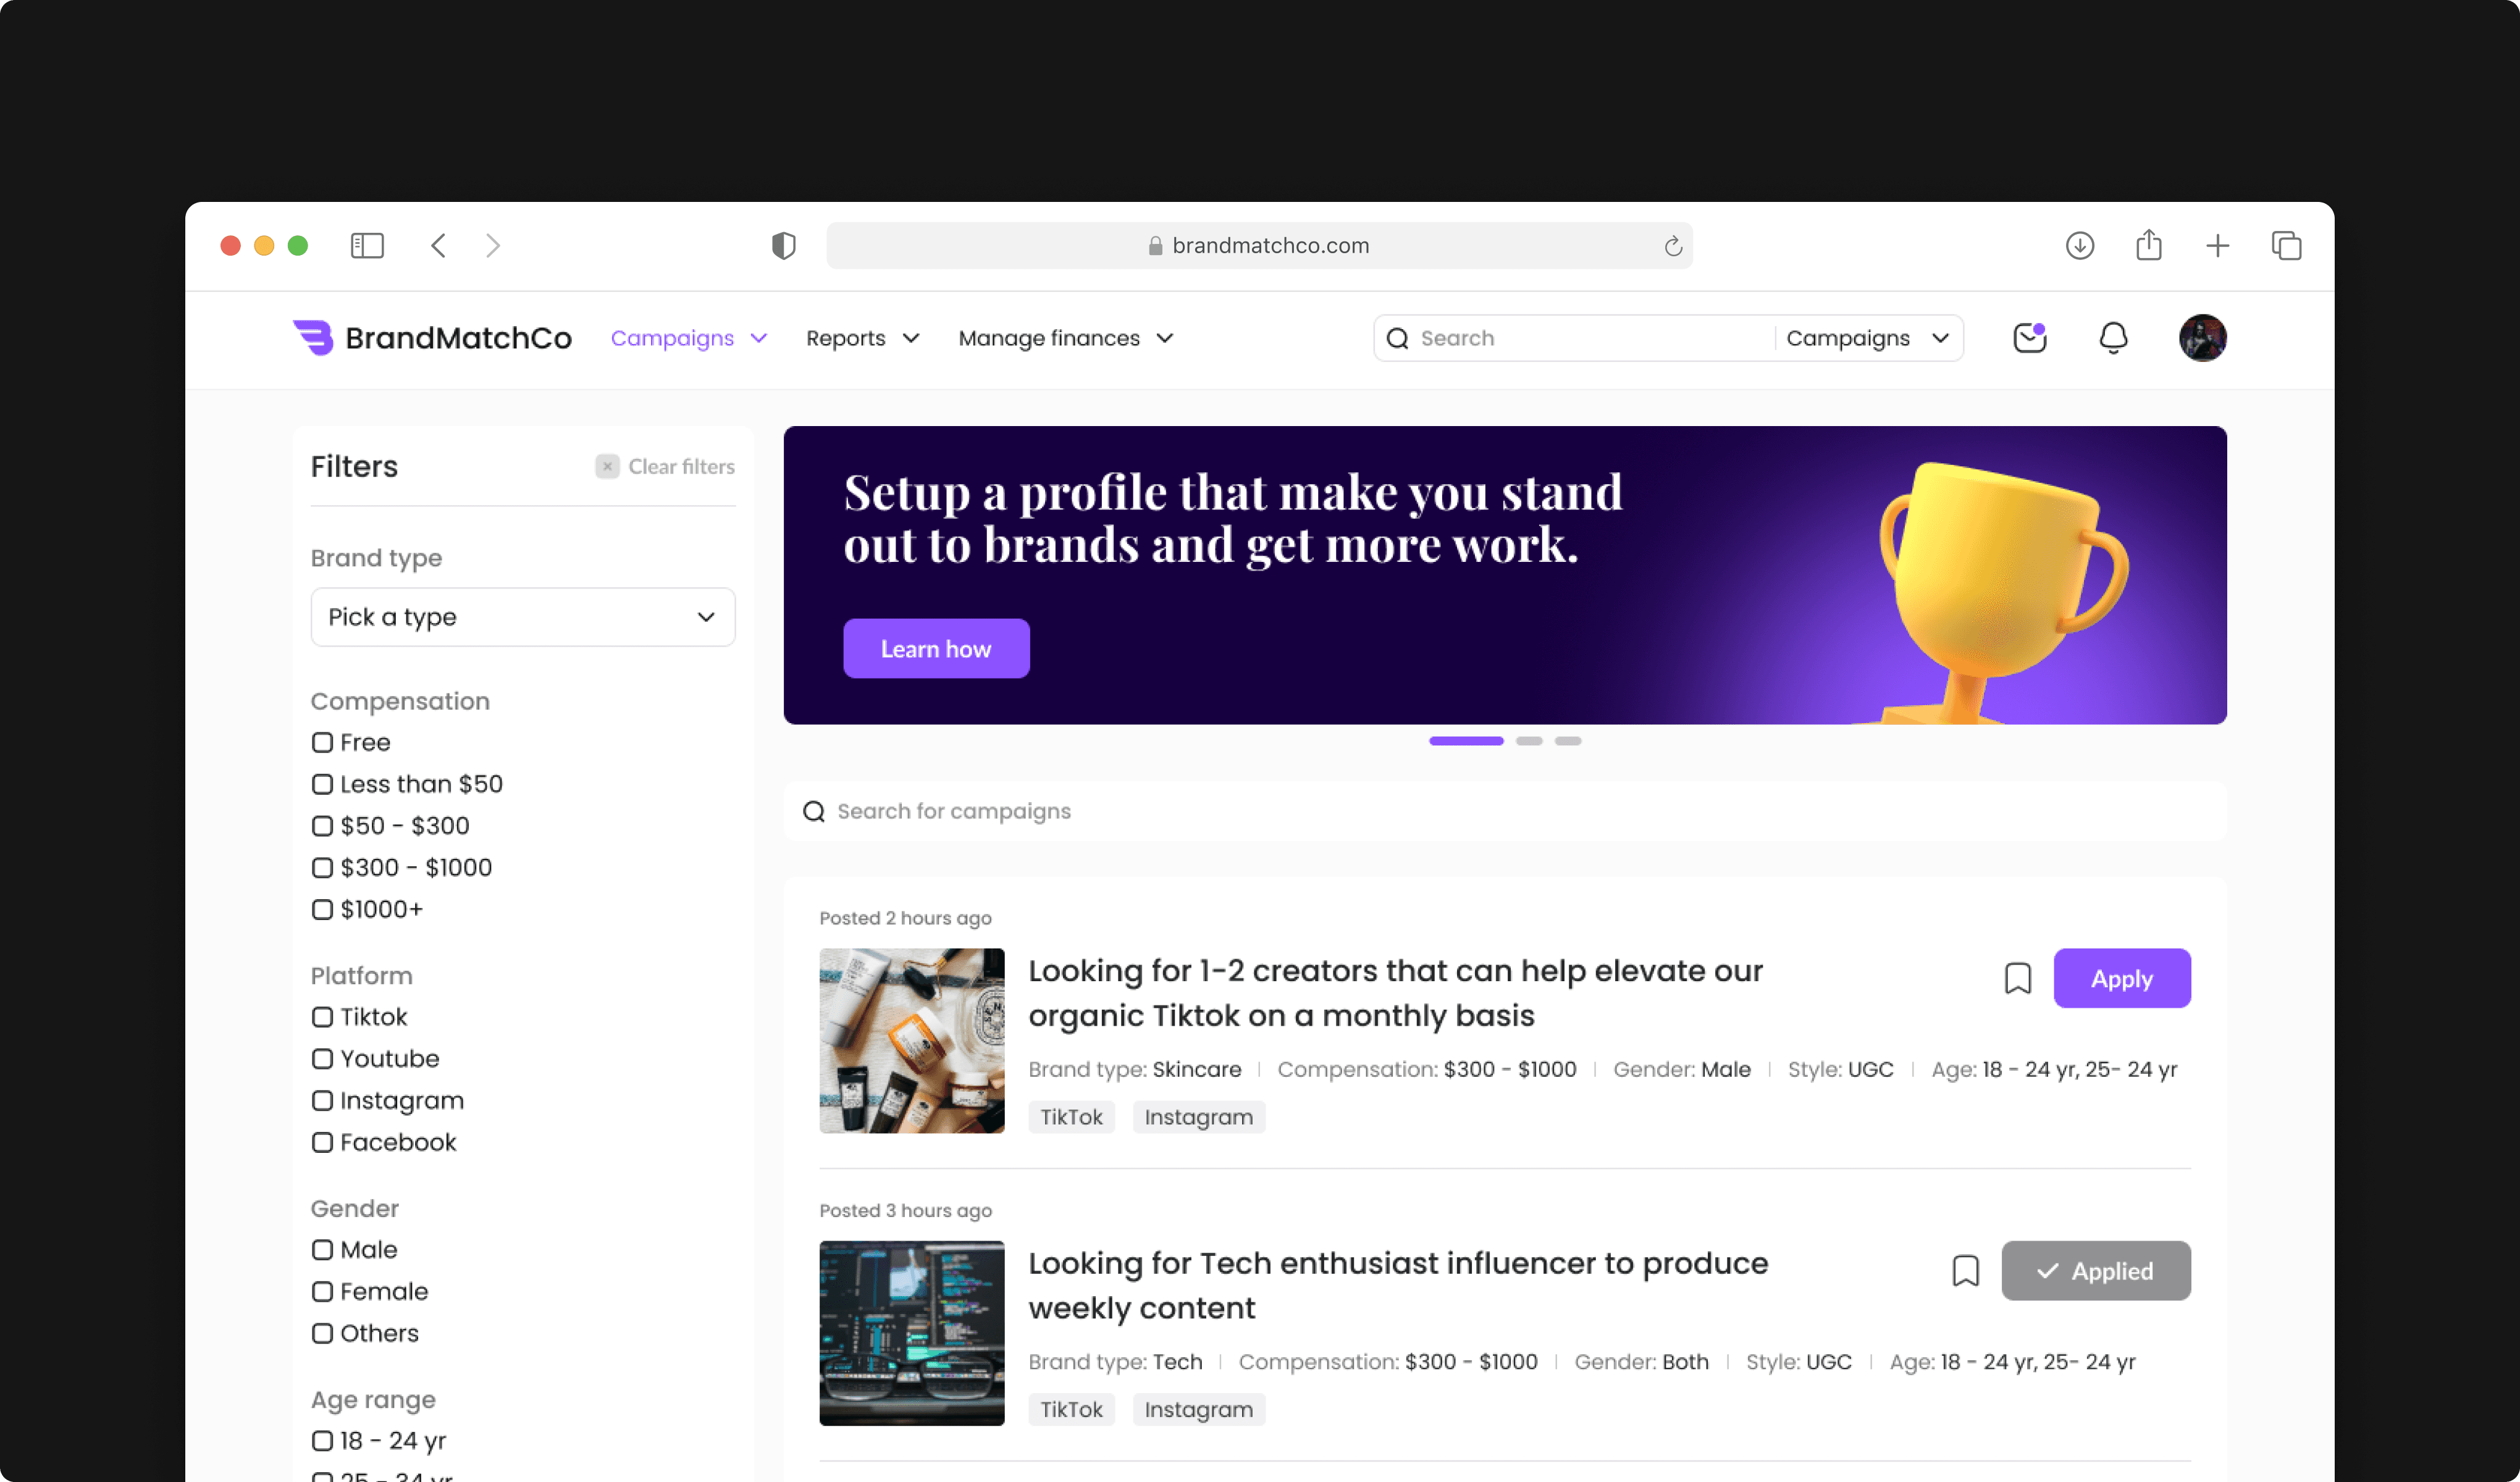Open the Pick a type dropdown
Screen dimensions: 2520x1482
pyautogui.click(x=522, y=617)
